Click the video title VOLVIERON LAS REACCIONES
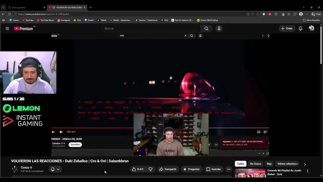323x182 pixels. pyautogui.click(x=70, y=161)
